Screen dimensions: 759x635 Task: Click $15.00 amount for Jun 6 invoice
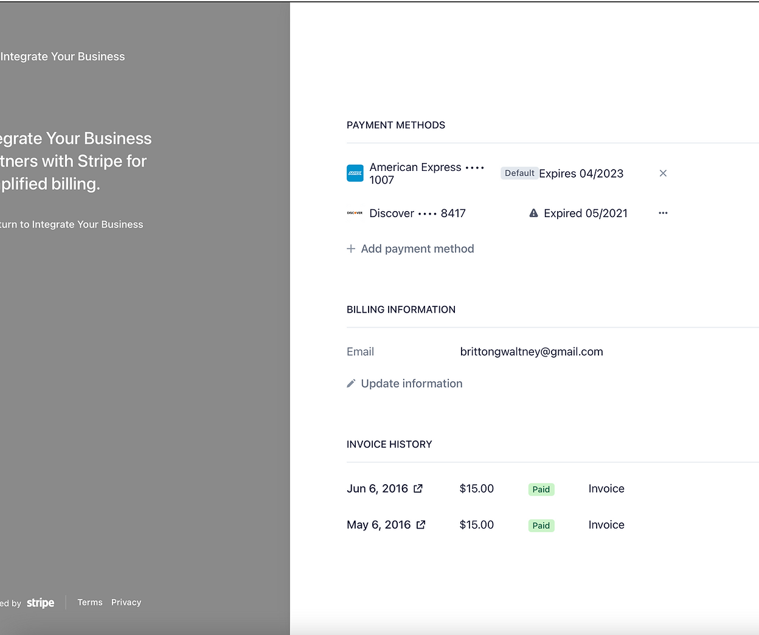[x=477, y=488]
